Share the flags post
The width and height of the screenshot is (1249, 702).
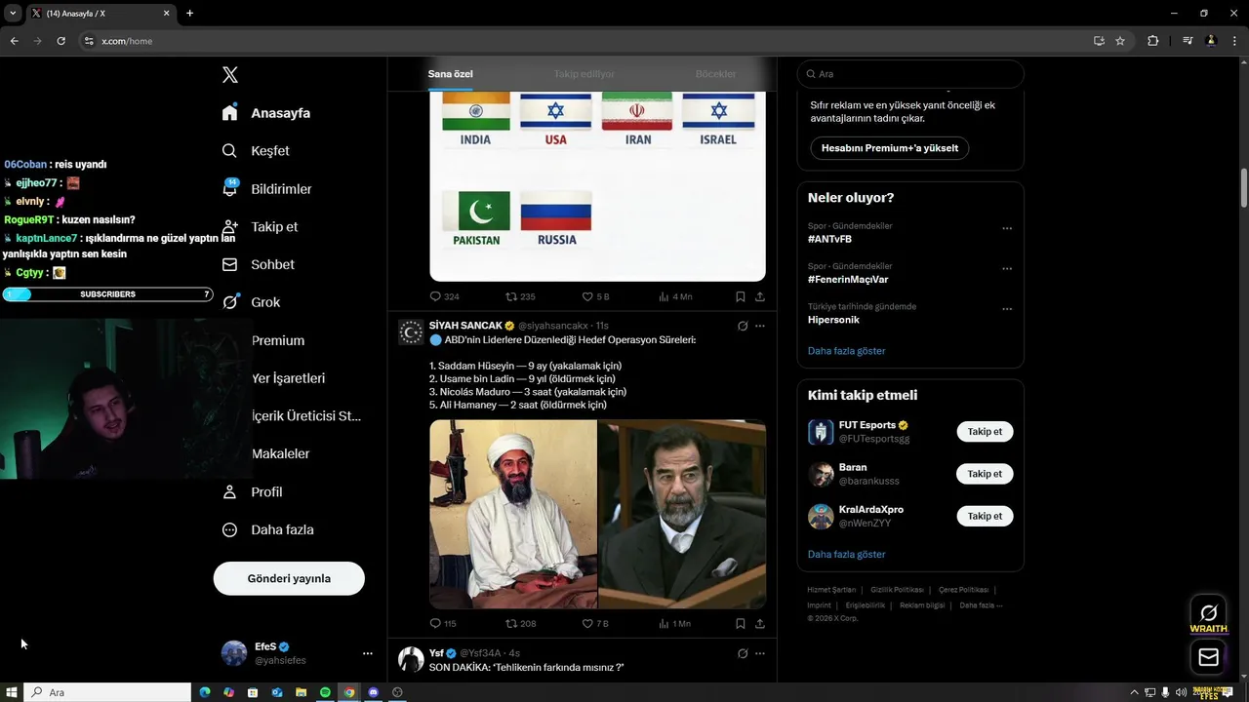pyautogui.click(x=760, y=296)
